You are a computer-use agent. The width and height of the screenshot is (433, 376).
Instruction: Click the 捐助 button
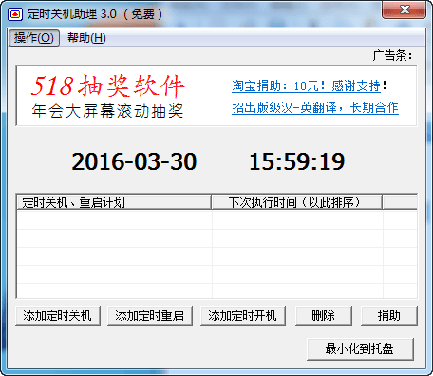[x=389, y=315]
